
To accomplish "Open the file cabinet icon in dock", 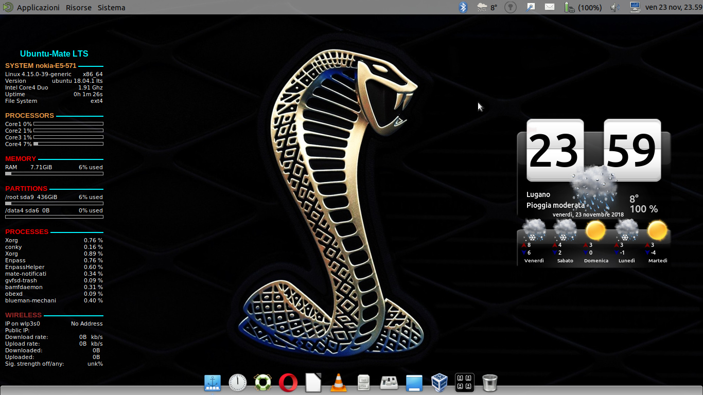I will (363, 383).
